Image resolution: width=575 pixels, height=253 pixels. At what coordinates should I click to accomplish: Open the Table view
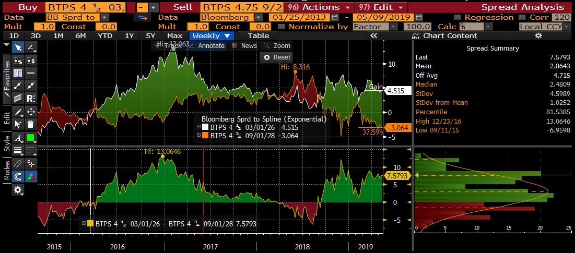(x=259, y=35)
